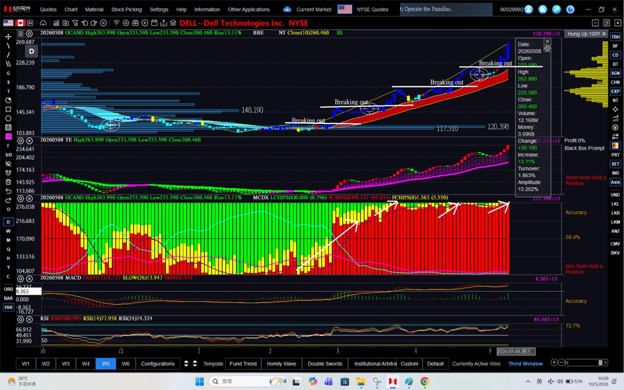Select the weekly W period button
The width and height of the screenshot is (624, 390).
[x=8, y=230]
